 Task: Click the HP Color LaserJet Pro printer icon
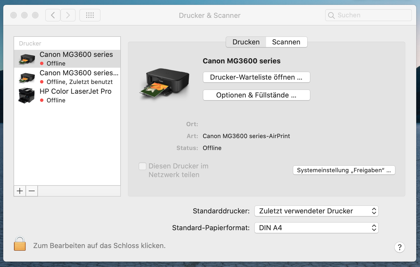click(26, 95)
